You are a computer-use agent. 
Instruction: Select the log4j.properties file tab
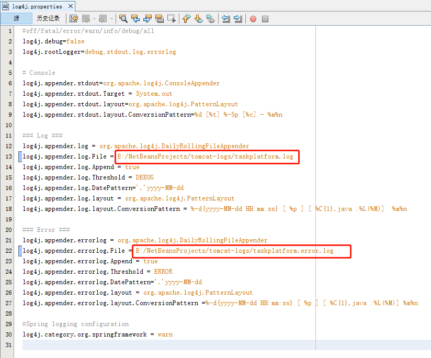tap(37, 6)
